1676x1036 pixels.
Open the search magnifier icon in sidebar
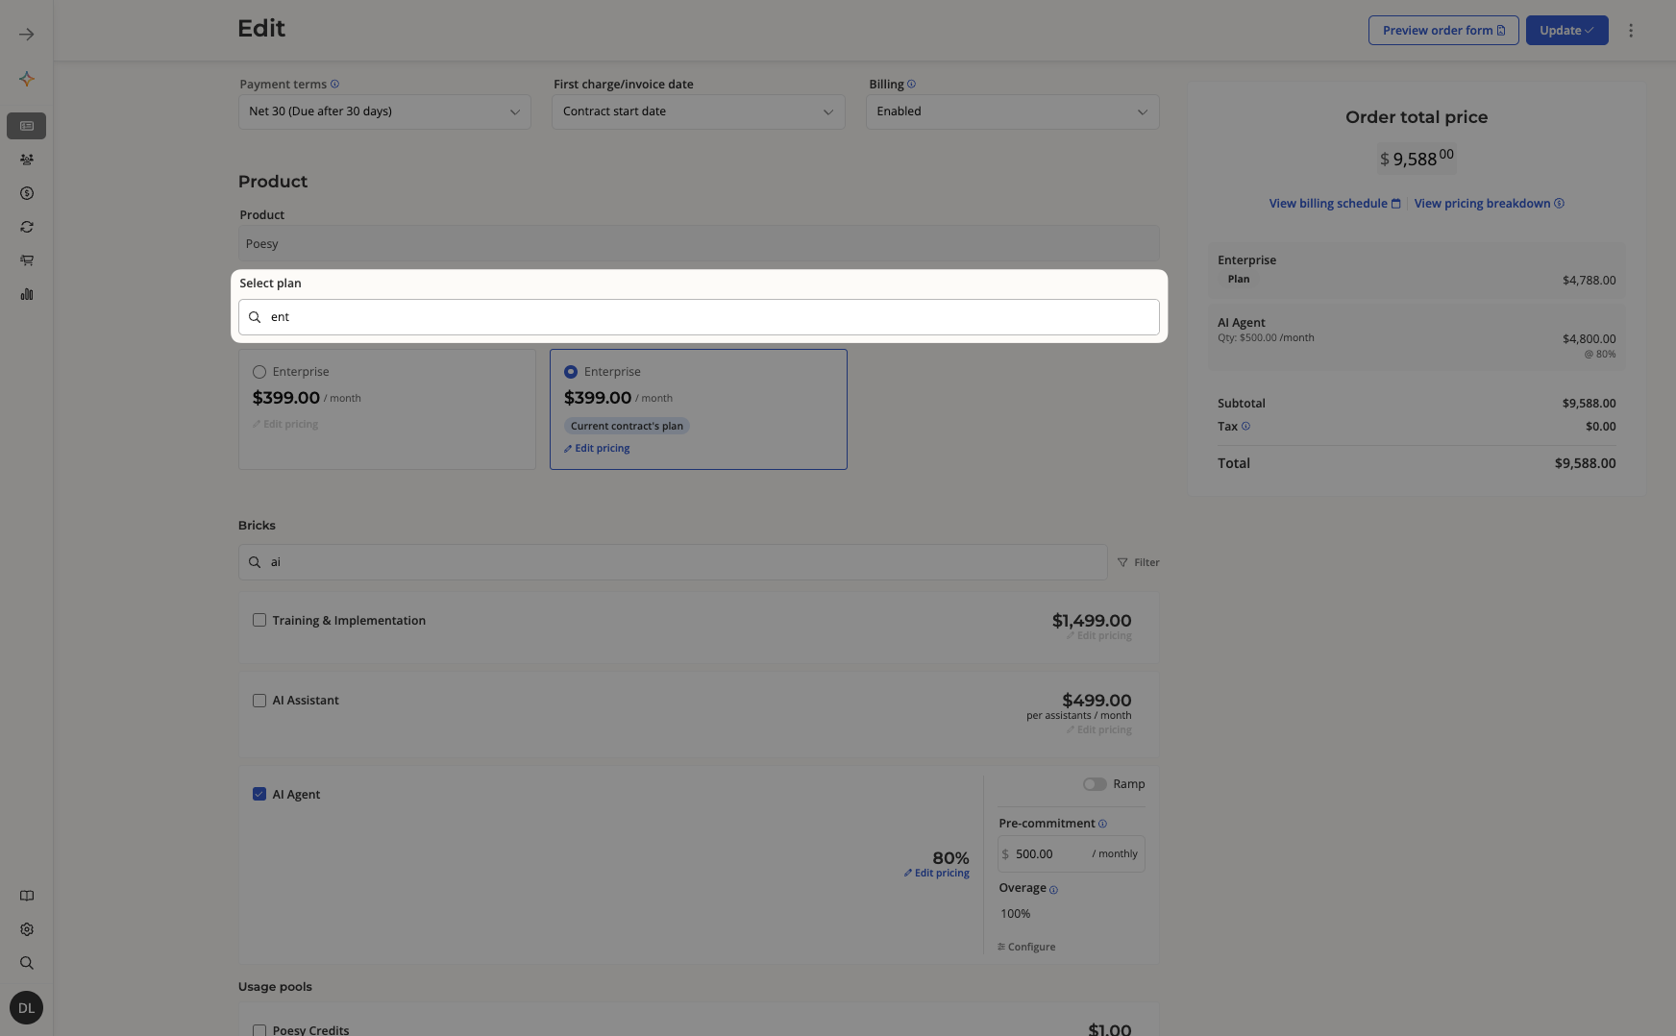(27, 963)
